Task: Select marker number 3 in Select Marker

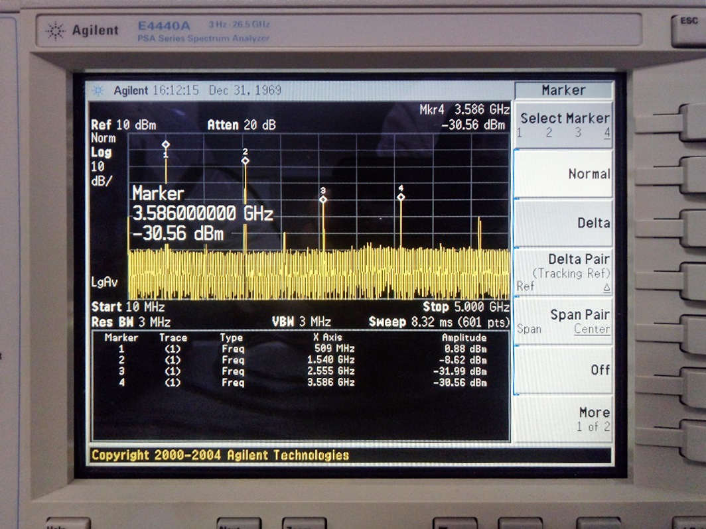Action: pos(578,133)
